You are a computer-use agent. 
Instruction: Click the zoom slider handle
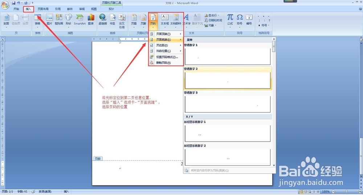[x=346, y=191]
